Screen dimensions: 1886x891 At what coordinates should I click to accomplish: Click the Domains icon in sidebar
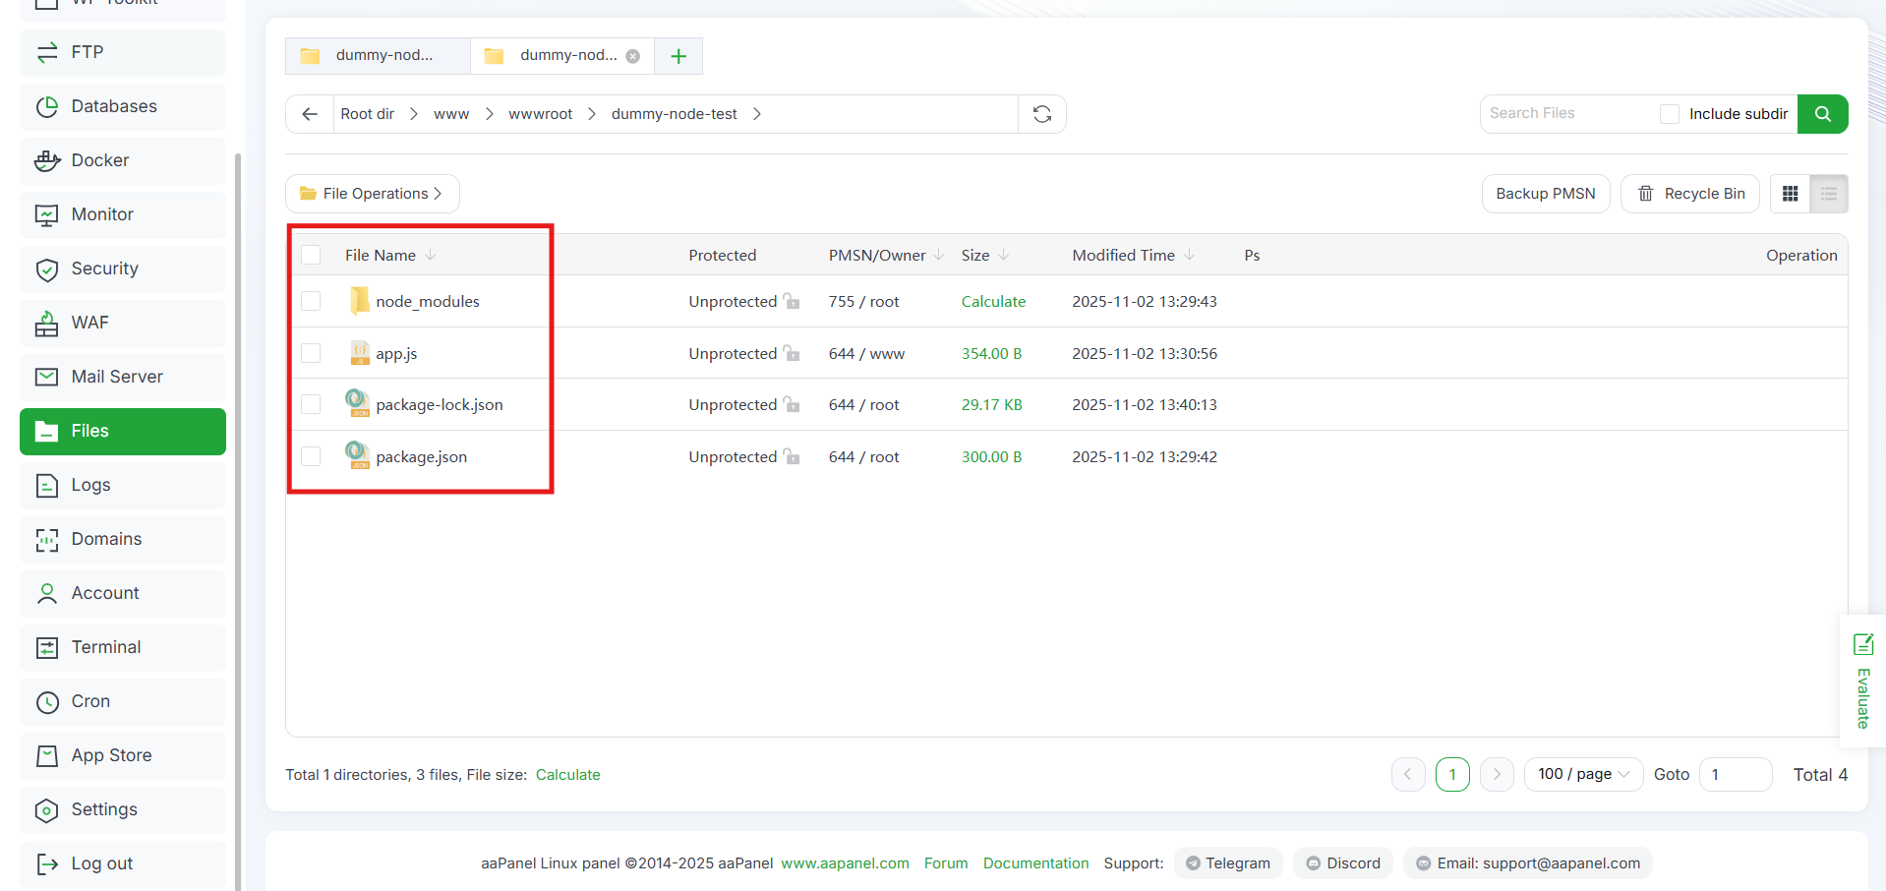tap(46, 539)
